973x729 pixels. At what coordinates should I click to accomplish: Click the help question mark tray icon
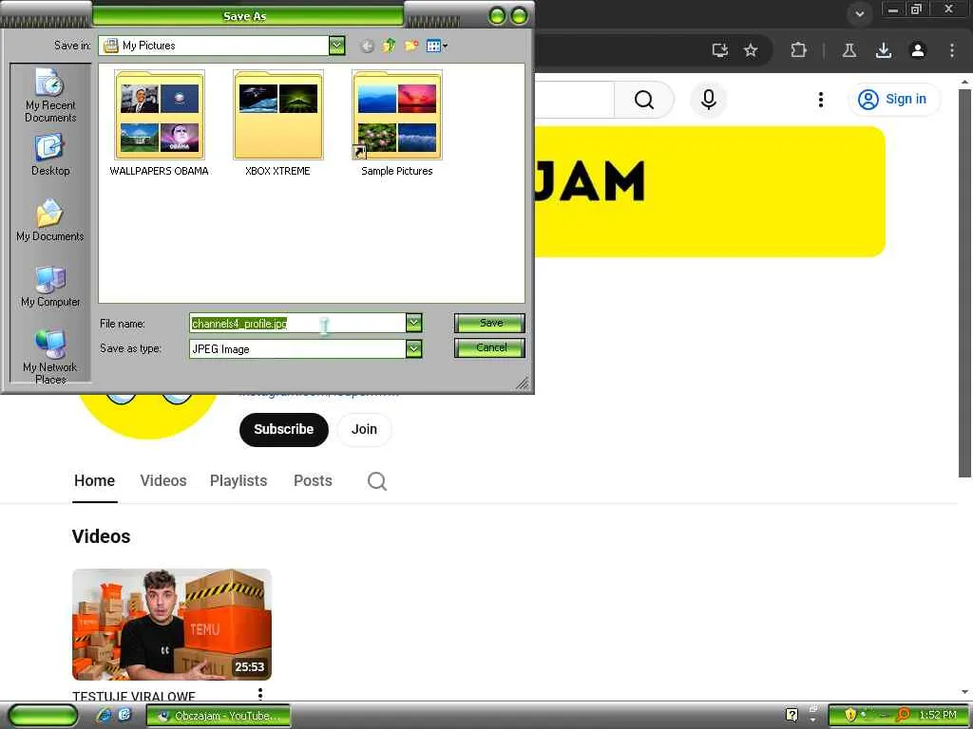click(x=792, y=716)
